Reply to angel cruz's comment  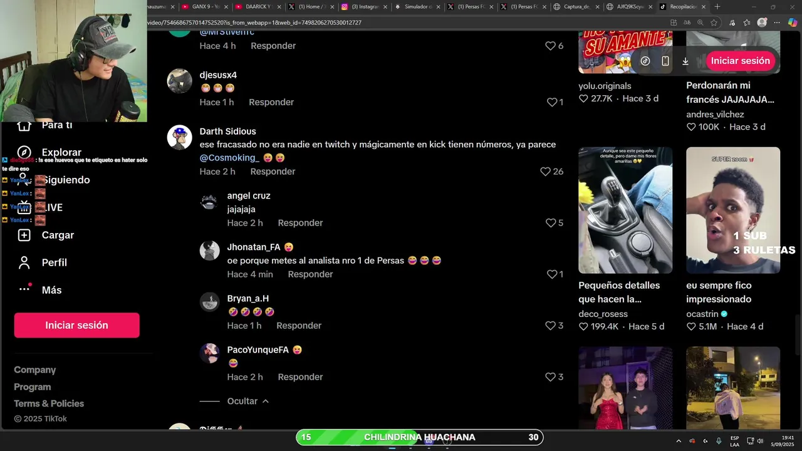tap(300, 223)
